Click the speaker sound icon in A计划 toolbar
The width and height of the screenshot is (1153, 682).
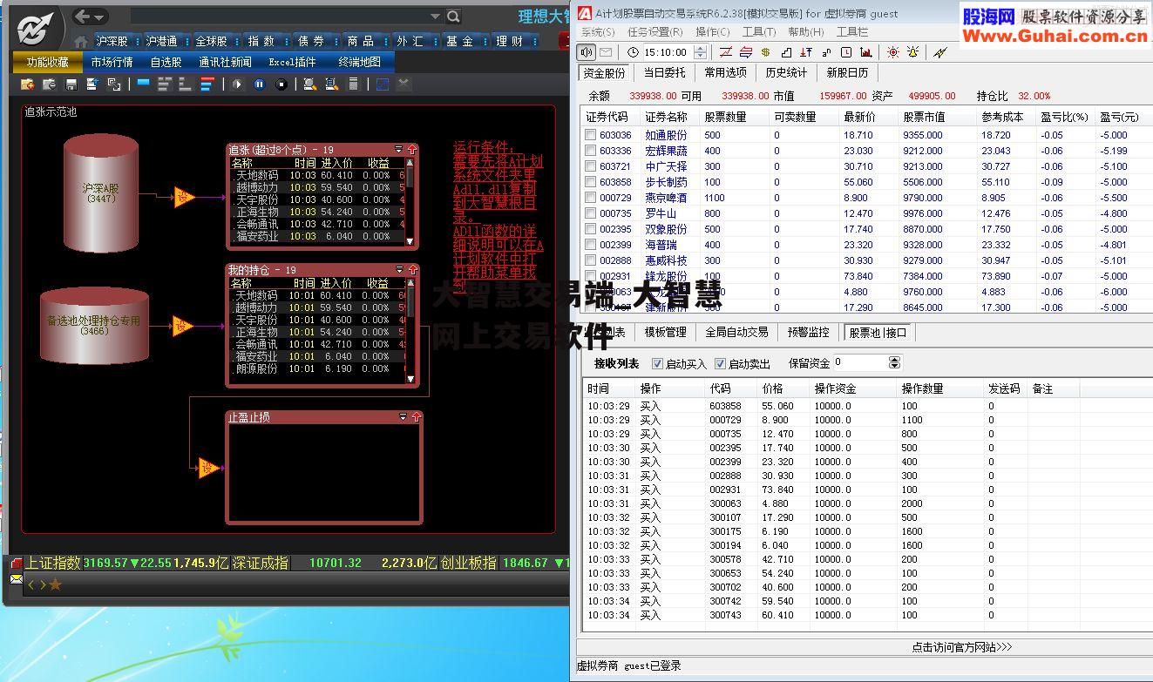586,52
